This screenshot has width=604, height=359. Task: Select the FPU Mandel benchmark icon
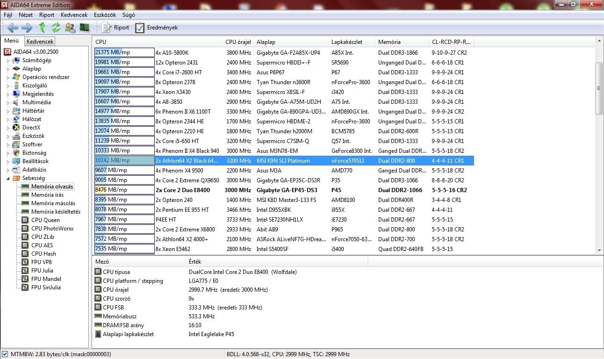click(x=25, y=279)
